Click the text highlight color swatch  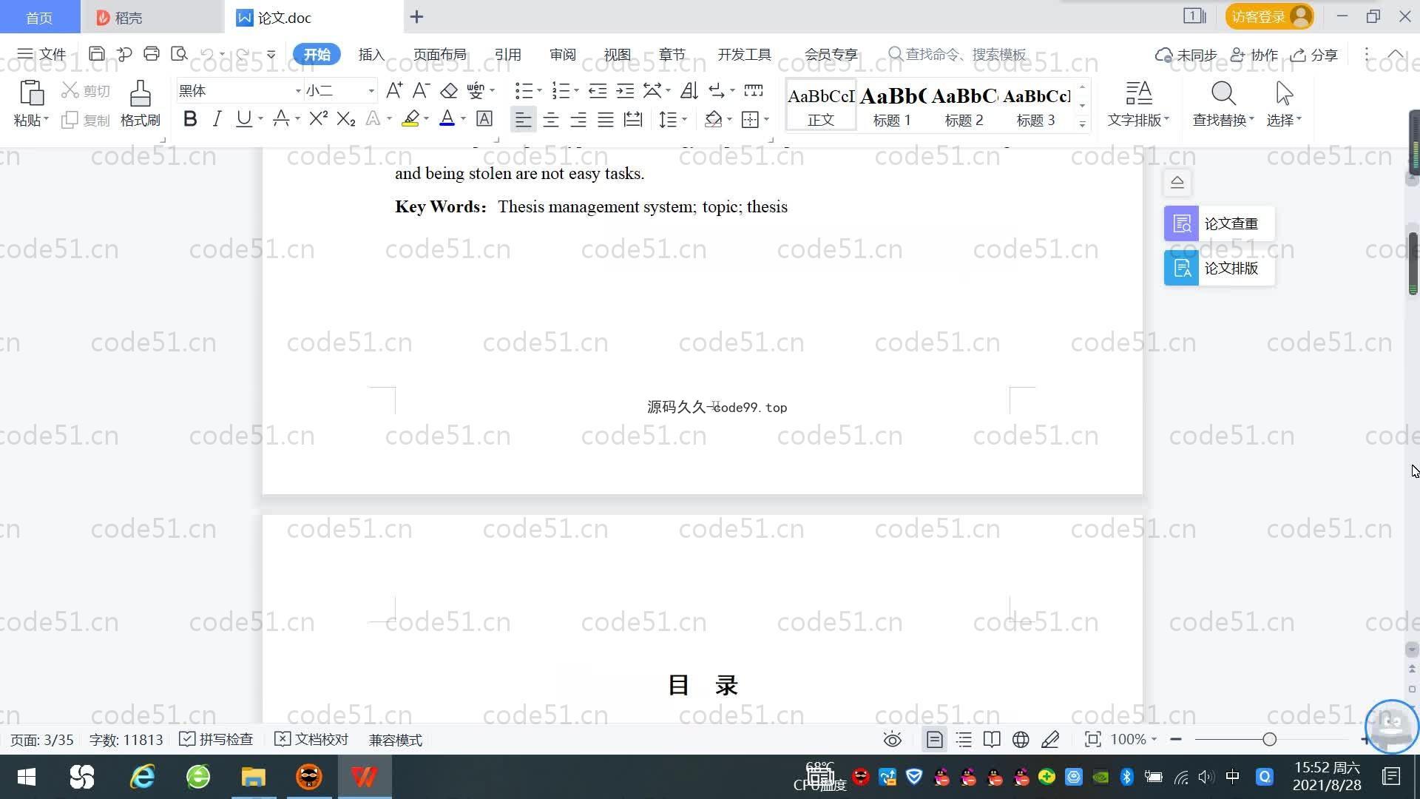[x=410, y=119]
